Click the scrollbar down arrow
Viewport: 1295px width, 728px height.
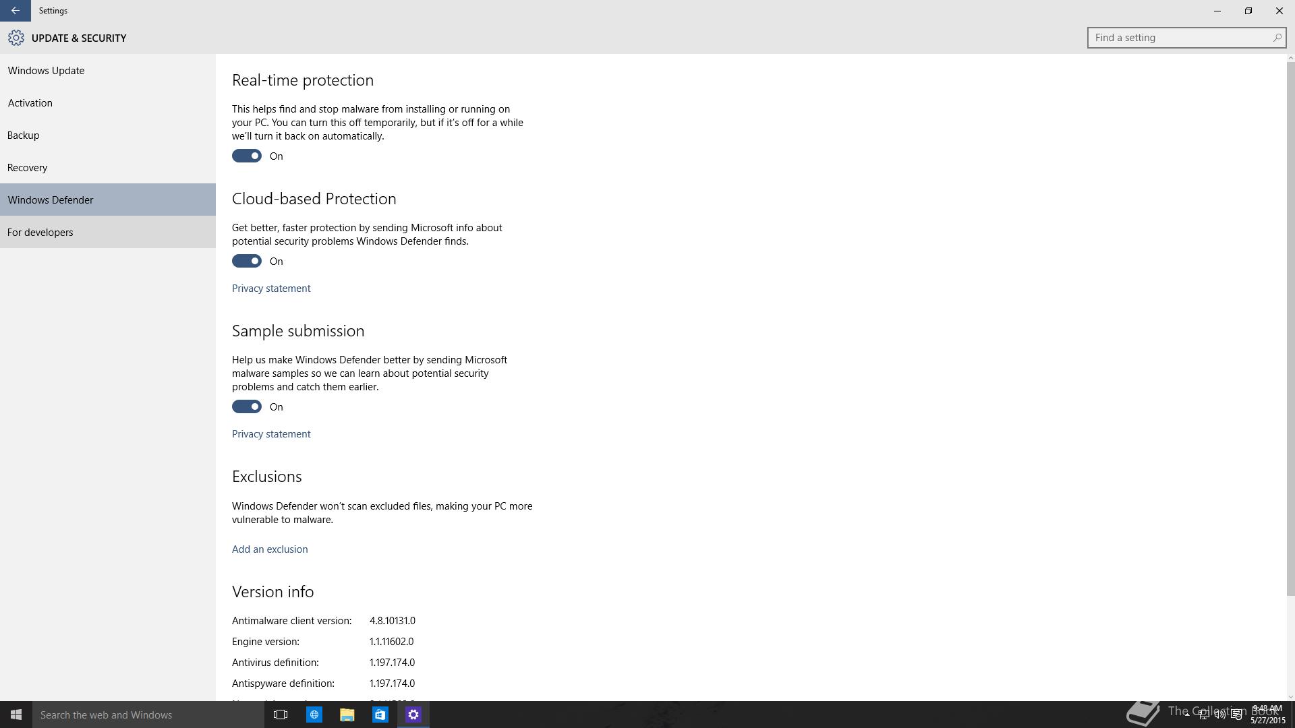pos(1290,696)
